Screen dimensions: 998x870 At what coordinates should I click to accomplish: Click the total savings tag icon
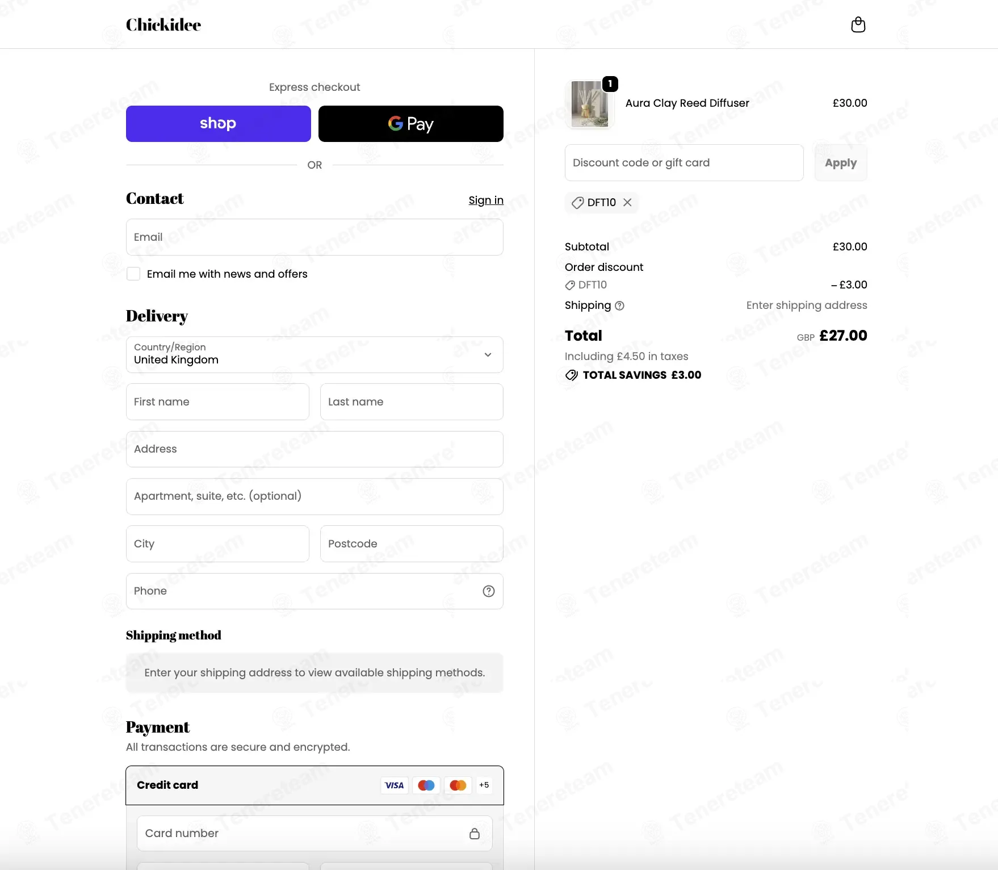(x=571, y=375)
